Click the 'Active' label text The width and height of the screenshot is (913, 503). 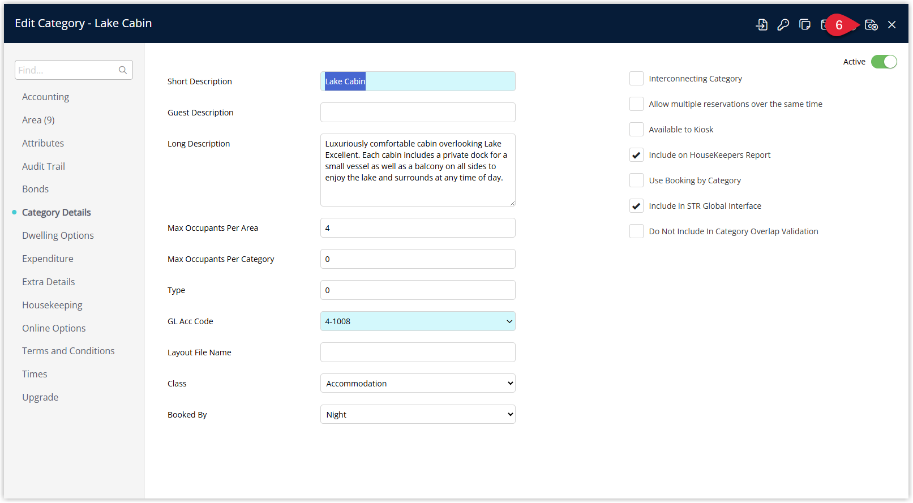[x=854, y=62]
